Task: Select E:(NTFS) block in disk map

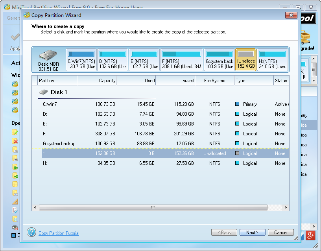Action: 144,60
